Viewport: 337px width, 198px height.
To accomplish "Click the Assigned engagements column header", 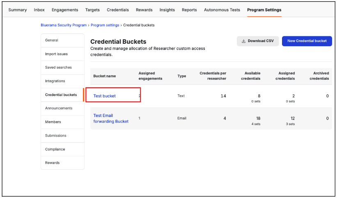I will pyautogui.click(x=150, y=76).
